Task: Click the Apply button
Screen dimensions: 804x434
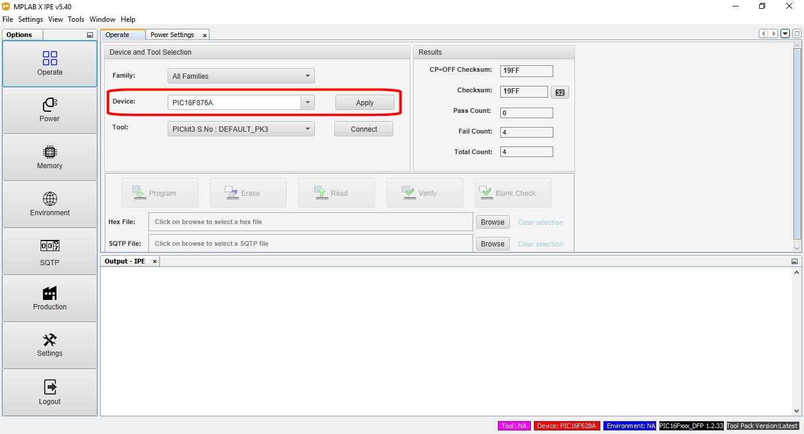Action: tap(365, 102)
